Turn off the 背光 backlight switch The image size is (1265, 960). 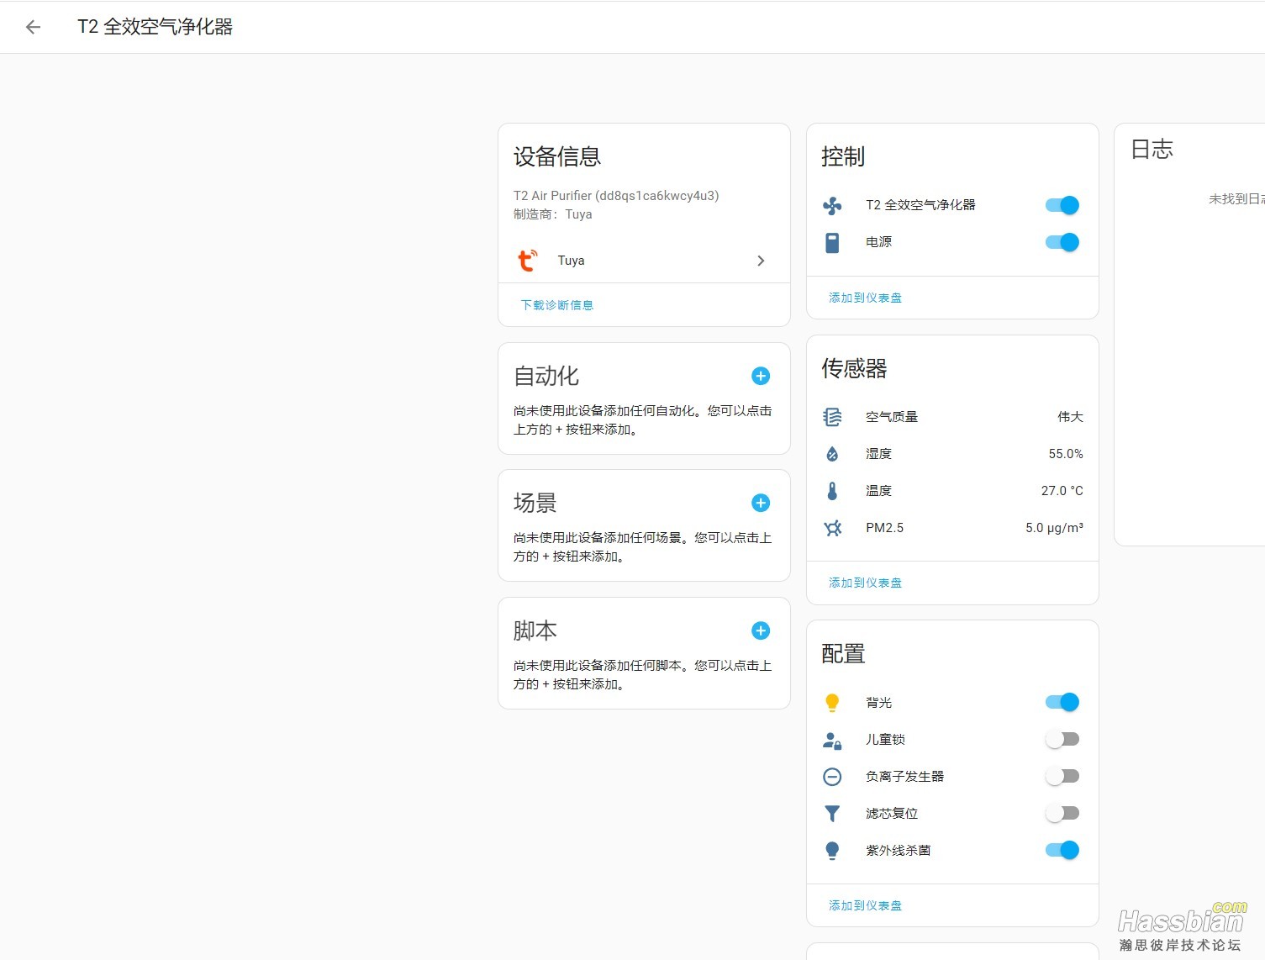point(1062,702)
